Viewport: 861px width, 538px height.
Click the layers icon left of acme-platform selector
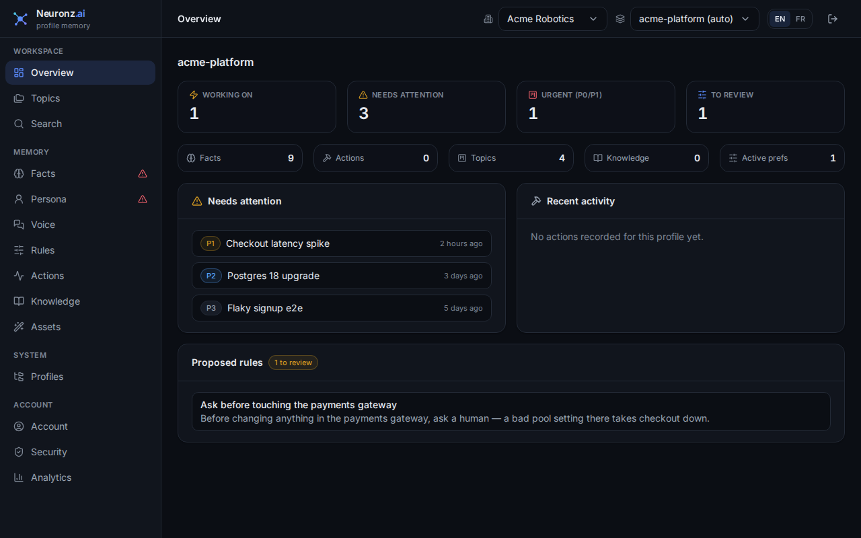tap(620, 19)
